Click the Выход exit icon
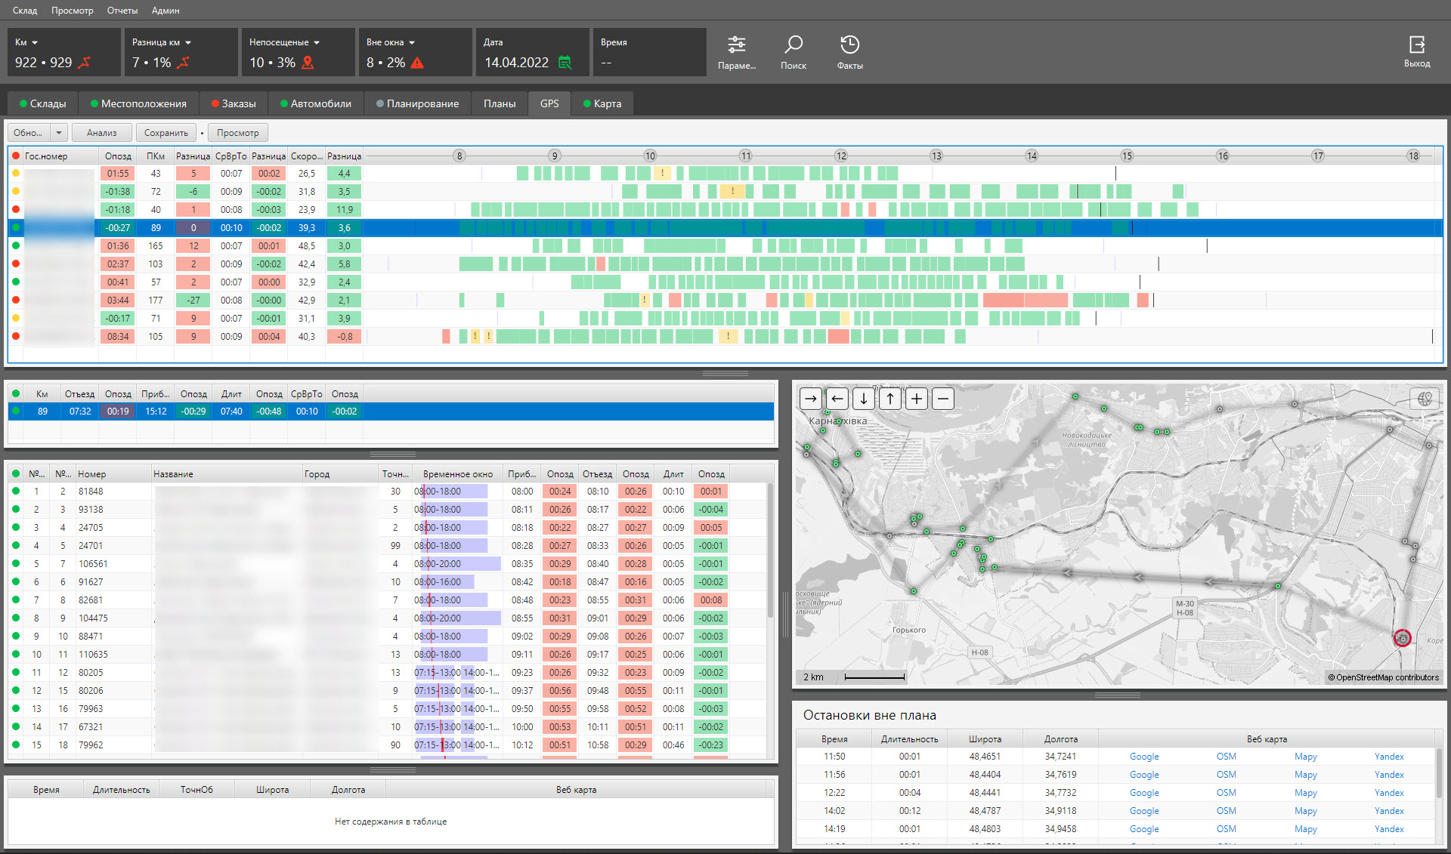The height and width of the screenshot is (854, 1451). (1417, 45)
